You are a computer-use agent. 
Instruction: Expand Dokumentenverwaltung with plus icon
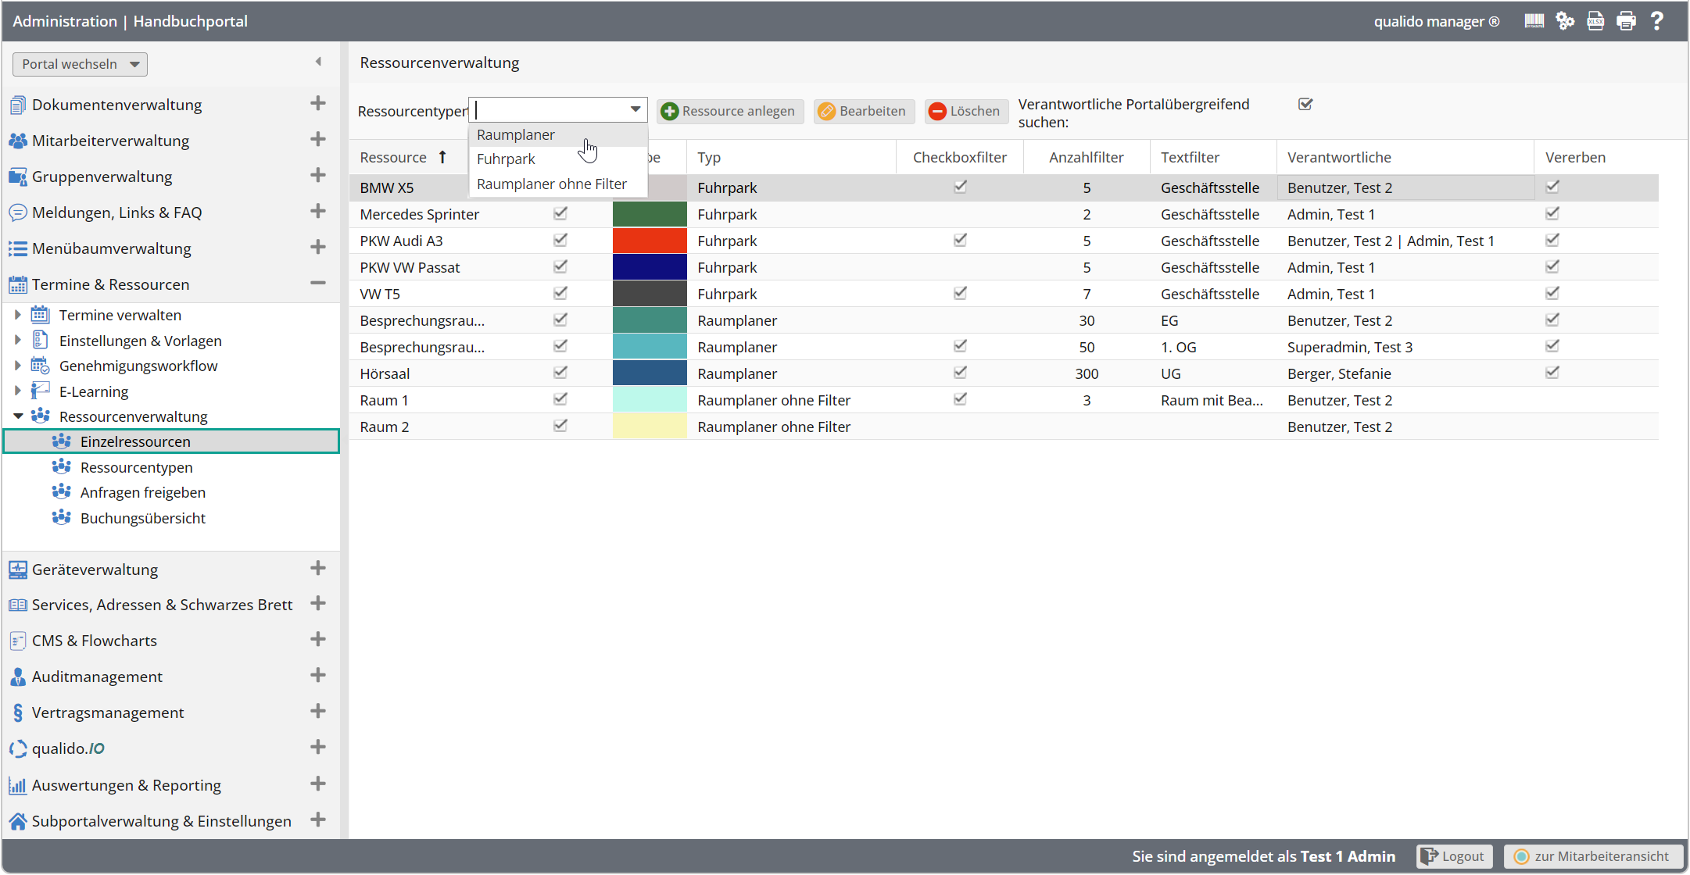point(317,104)
